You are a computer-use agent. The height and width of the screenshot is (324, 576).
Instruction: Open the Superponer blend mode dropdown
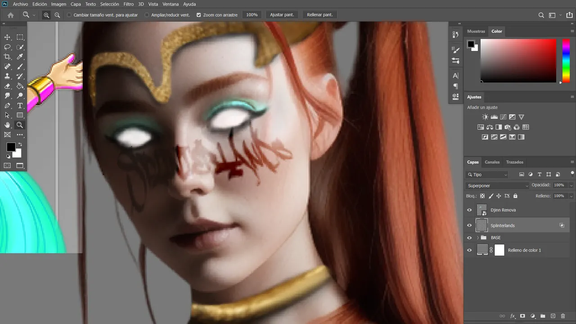click(498, 185)
